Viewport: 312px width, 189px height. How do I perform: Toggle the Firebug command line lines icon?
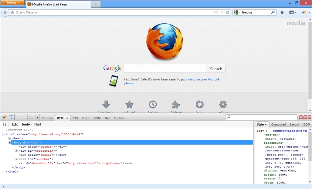[31, 118]
